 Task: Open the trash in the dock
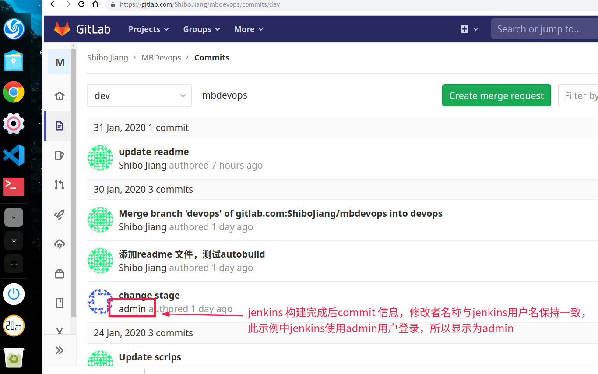14,357
